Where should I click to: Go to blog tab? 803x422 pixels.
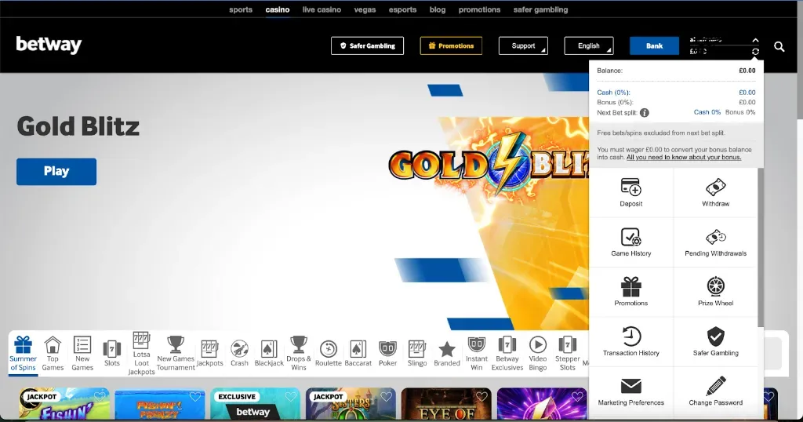click(x=438, y=9)
